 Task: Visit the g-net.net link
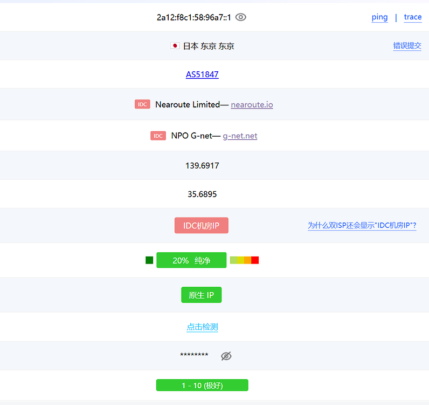[x=240, y=136]
